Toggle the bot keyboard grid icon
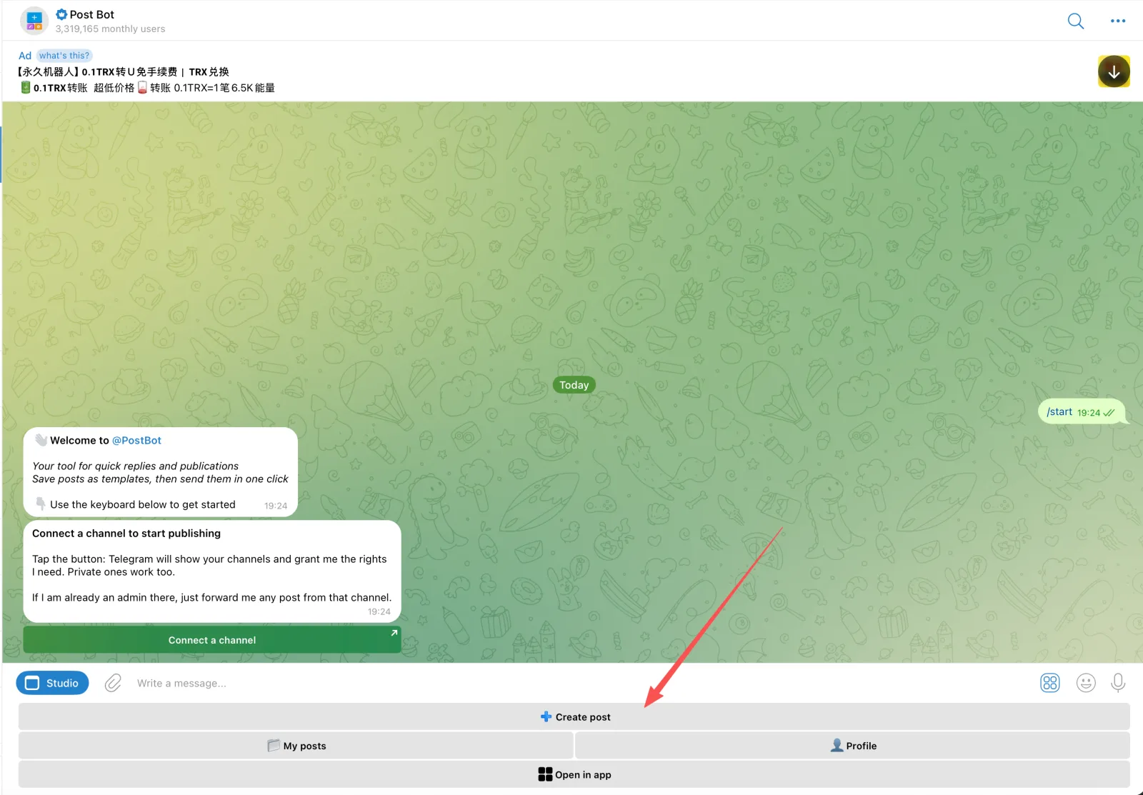Screen dimensions: 1143x795 [x=1050, y=684]
